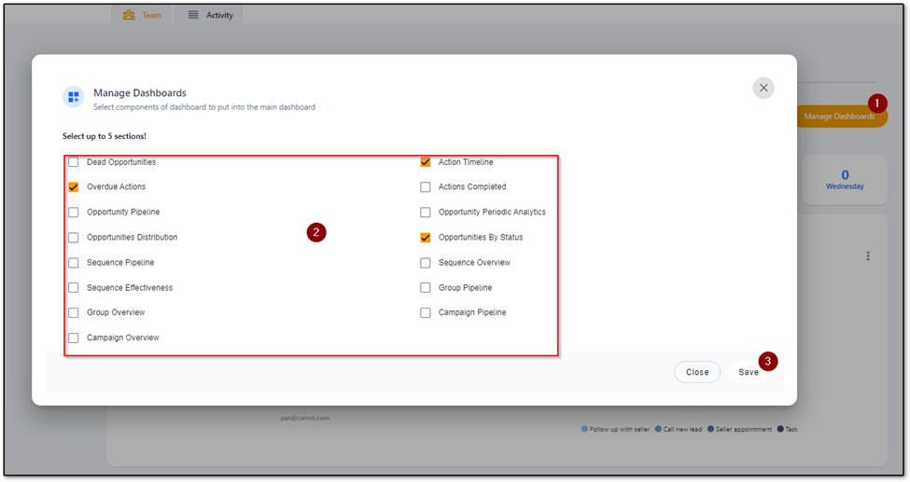
Task: Click the Close button
Action: tap(697, 372)
